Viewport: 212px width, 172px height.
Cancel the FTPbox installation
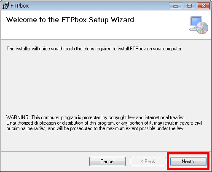coord(107,162)
